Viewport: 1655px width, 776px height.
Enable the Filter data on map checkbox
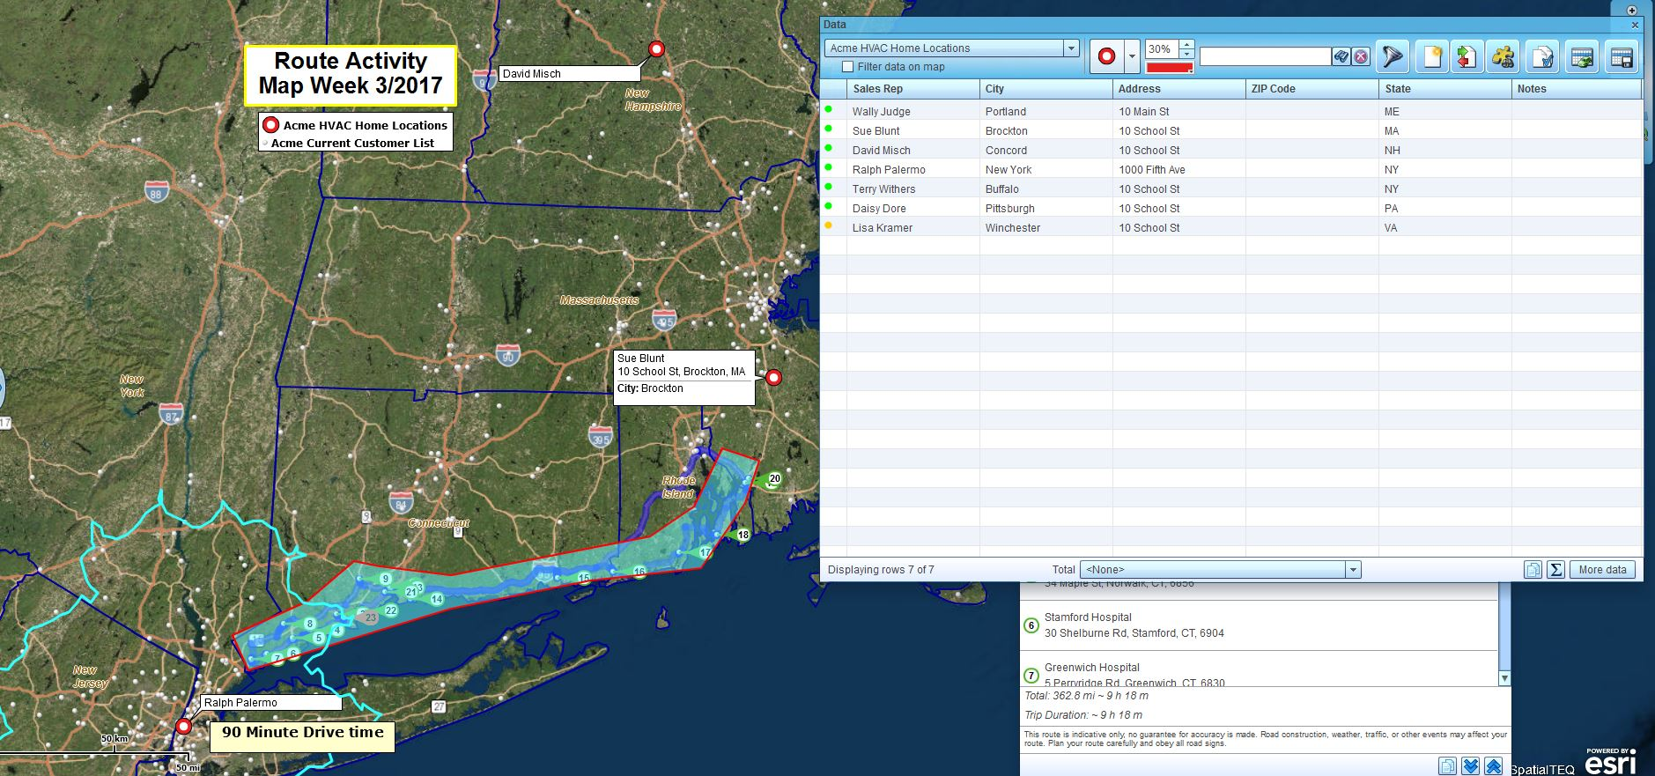point(847,67)
